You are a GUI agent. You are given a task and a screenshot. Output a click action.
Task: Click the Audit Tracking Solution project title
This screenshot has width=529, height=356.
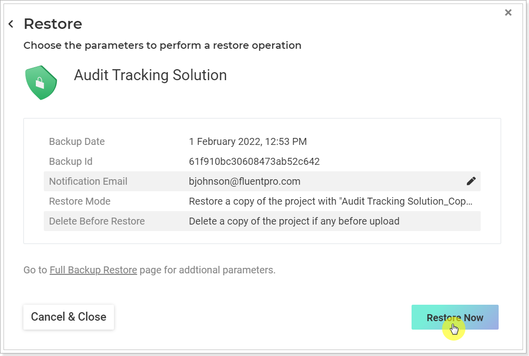[x=150, y=75]
